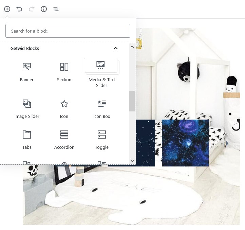Image resolution: width=245 pixels, height=230 pixels.
Task: Insert the Image Slider block
Action: point(27,109)
